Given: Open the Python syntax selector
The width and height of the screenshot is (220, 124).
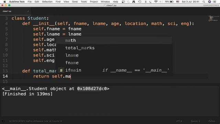Looking at the screenshot, I should [x=212, y=121].
